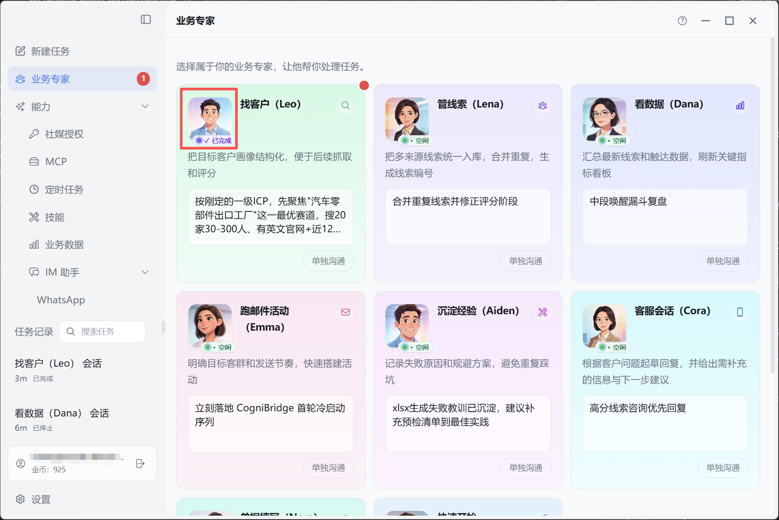Click the tools icon on Aiden card

tap(543, 312)
